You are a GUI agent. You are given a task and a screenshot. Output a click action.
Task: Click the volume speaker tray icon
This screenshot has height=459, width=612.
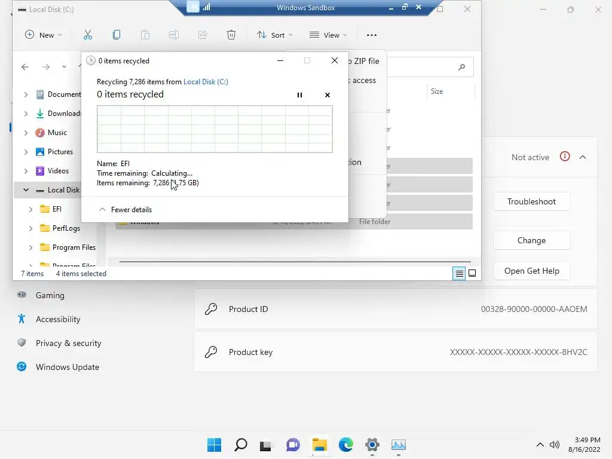click(x=554, y=445)
